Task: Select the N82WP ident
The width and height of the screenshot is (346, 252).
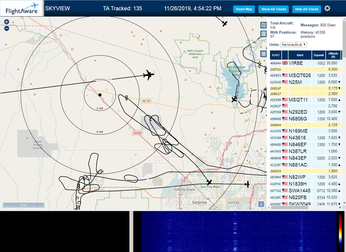Action: [x=297, y=177]
